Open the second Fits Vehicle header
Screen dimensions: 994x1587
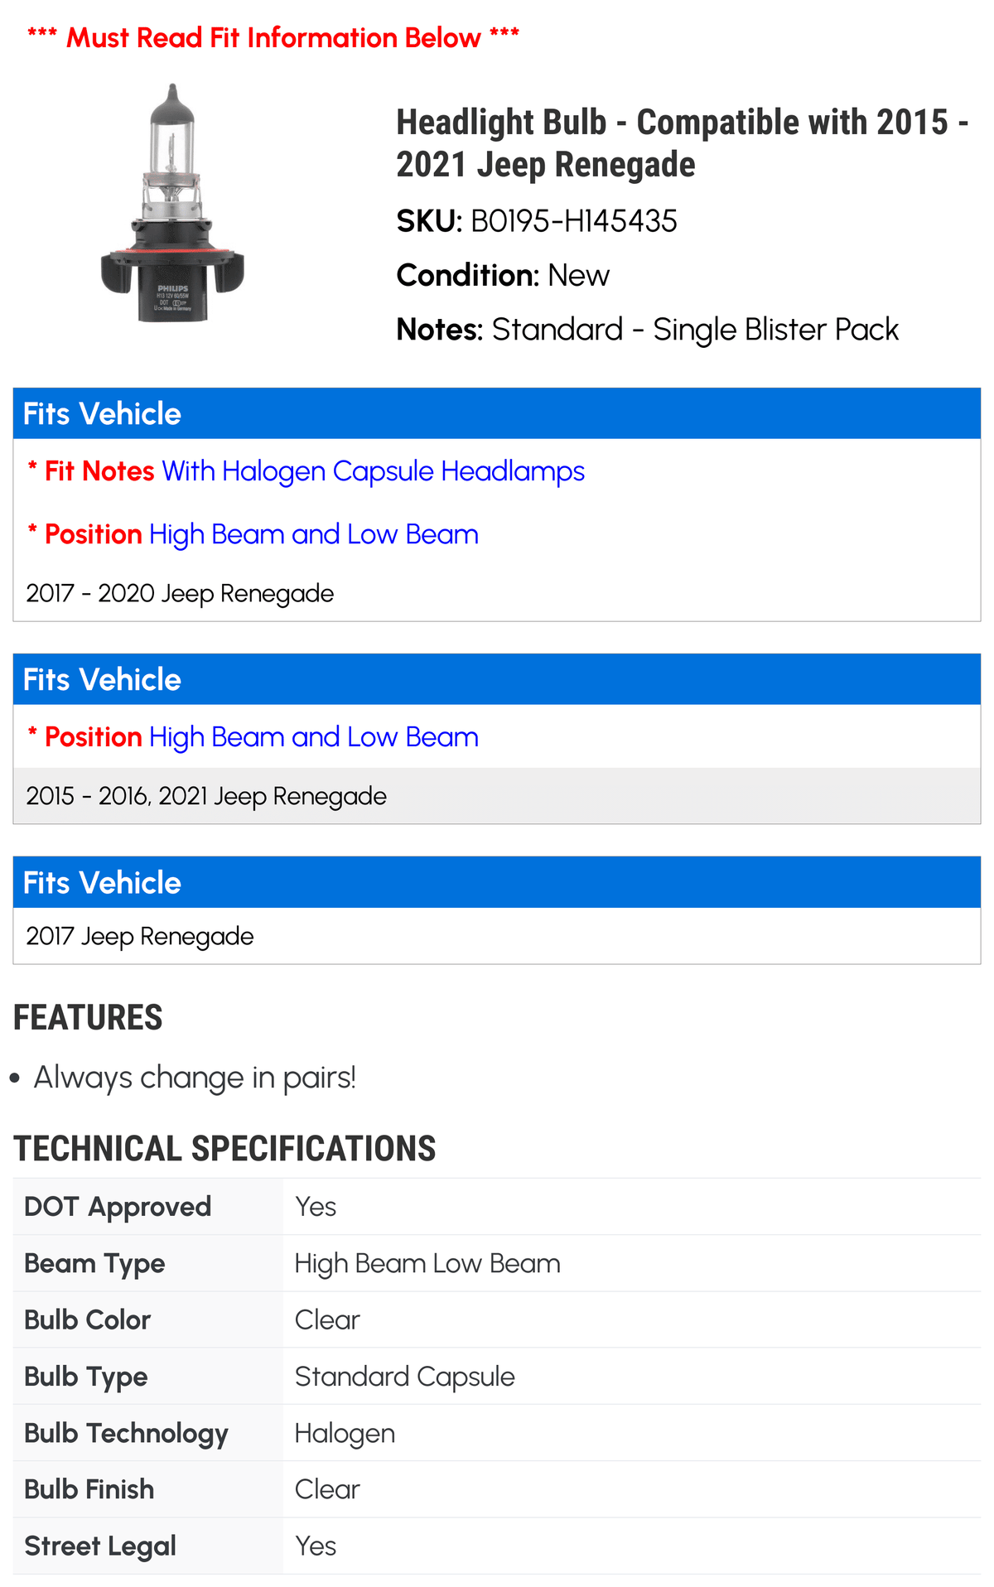click(x=497, y=679)
